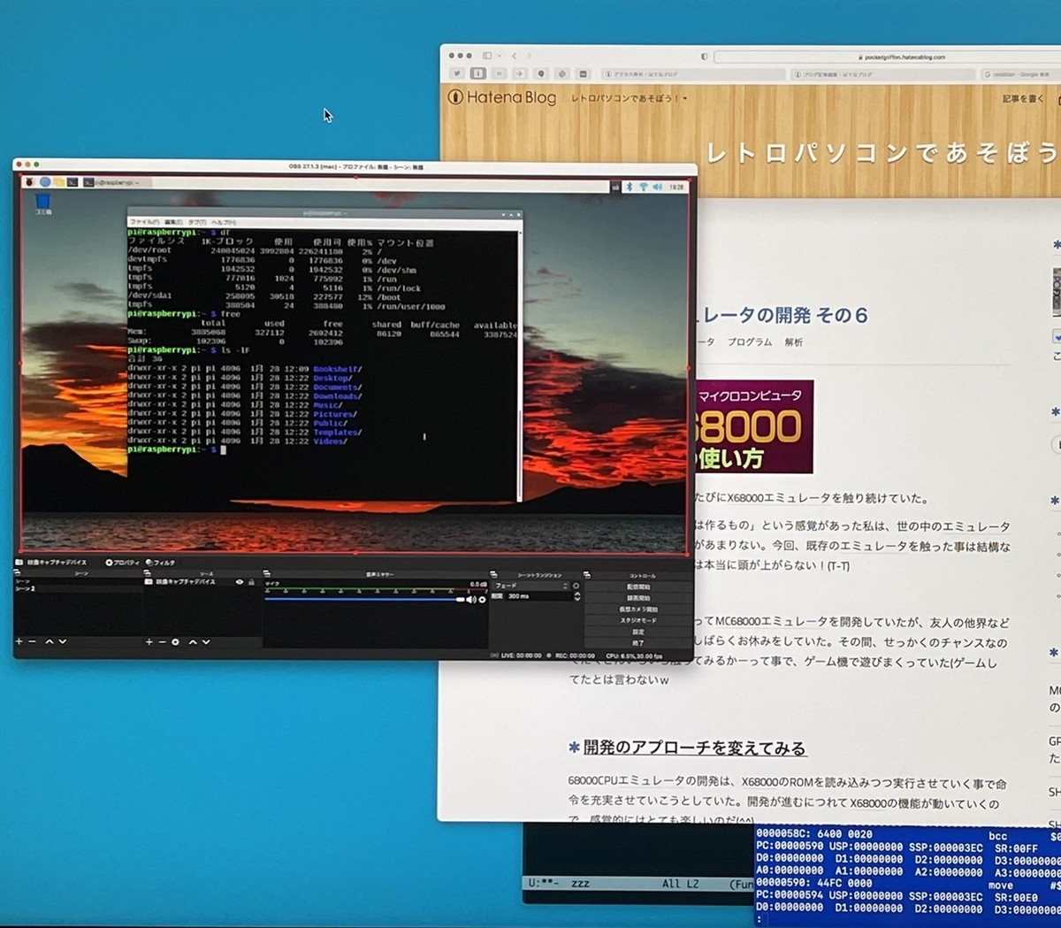This screenshot has width=1061, height=928.
Task: Open the web browser globe icon in Pi taskbar
Action: [44, 182]
